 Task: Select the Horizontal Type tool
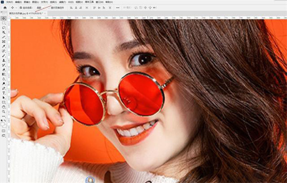pyautogui.click(x=4, y=93)
